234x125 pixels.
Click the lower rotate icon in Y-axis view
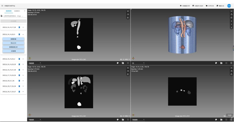point(128,74)
